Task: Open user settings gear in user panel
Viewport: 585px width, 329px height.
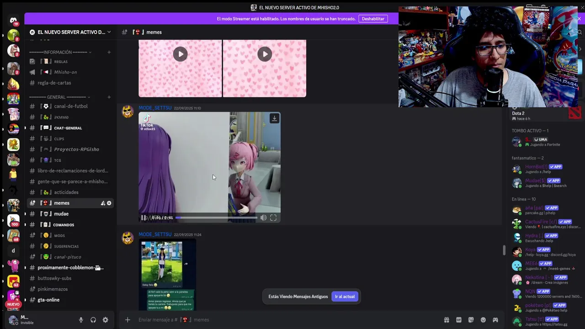Action: click(106, 320)
